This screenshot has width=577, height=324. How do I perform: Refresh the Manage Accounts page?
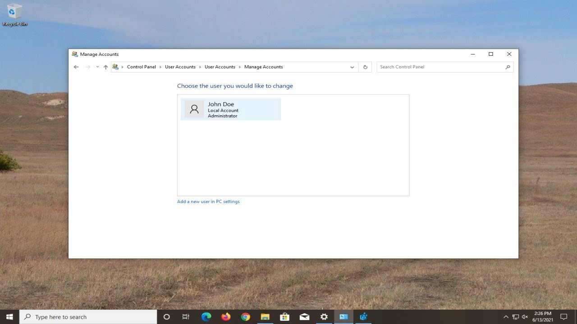[365, 67]
